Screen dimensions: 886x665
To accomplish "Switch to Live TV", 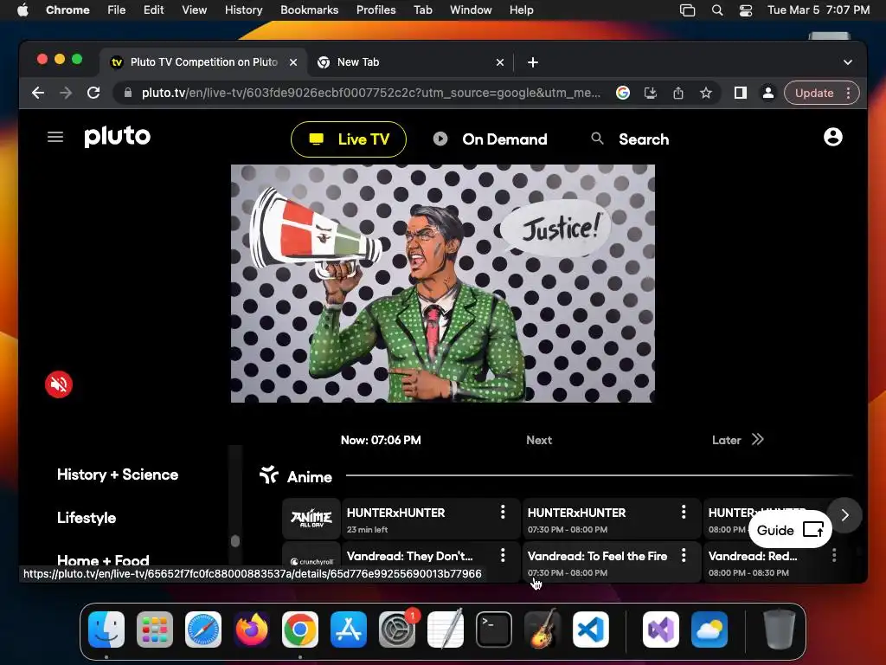I will pos(349,139).
